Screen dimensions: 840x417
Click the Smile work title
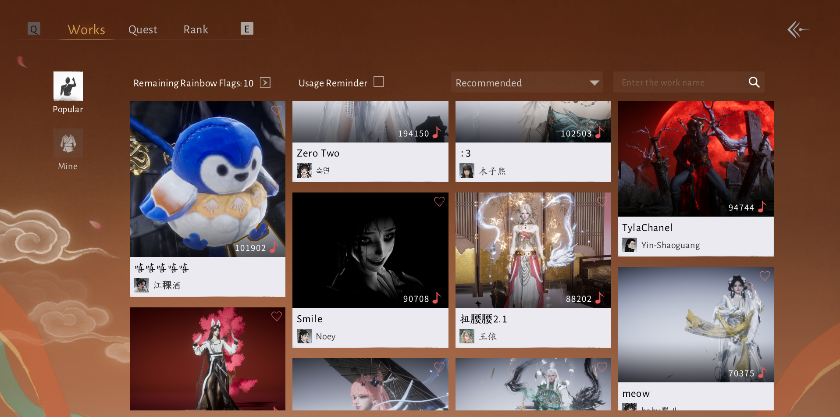[310, 319]
